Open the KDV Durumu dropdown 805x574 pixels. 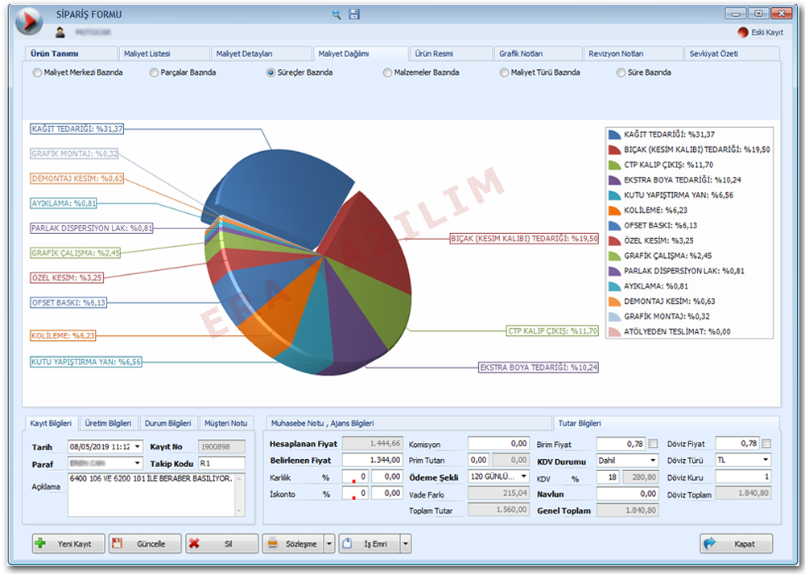652,461
